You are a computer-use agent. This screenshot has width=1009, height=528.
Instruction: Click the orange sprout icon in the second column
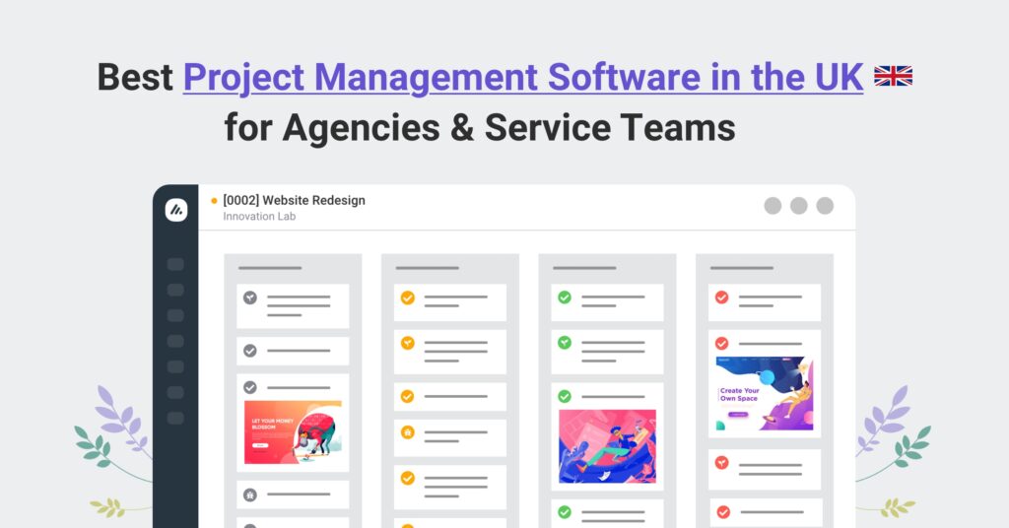pyautogui.click(x=407, y=343)
